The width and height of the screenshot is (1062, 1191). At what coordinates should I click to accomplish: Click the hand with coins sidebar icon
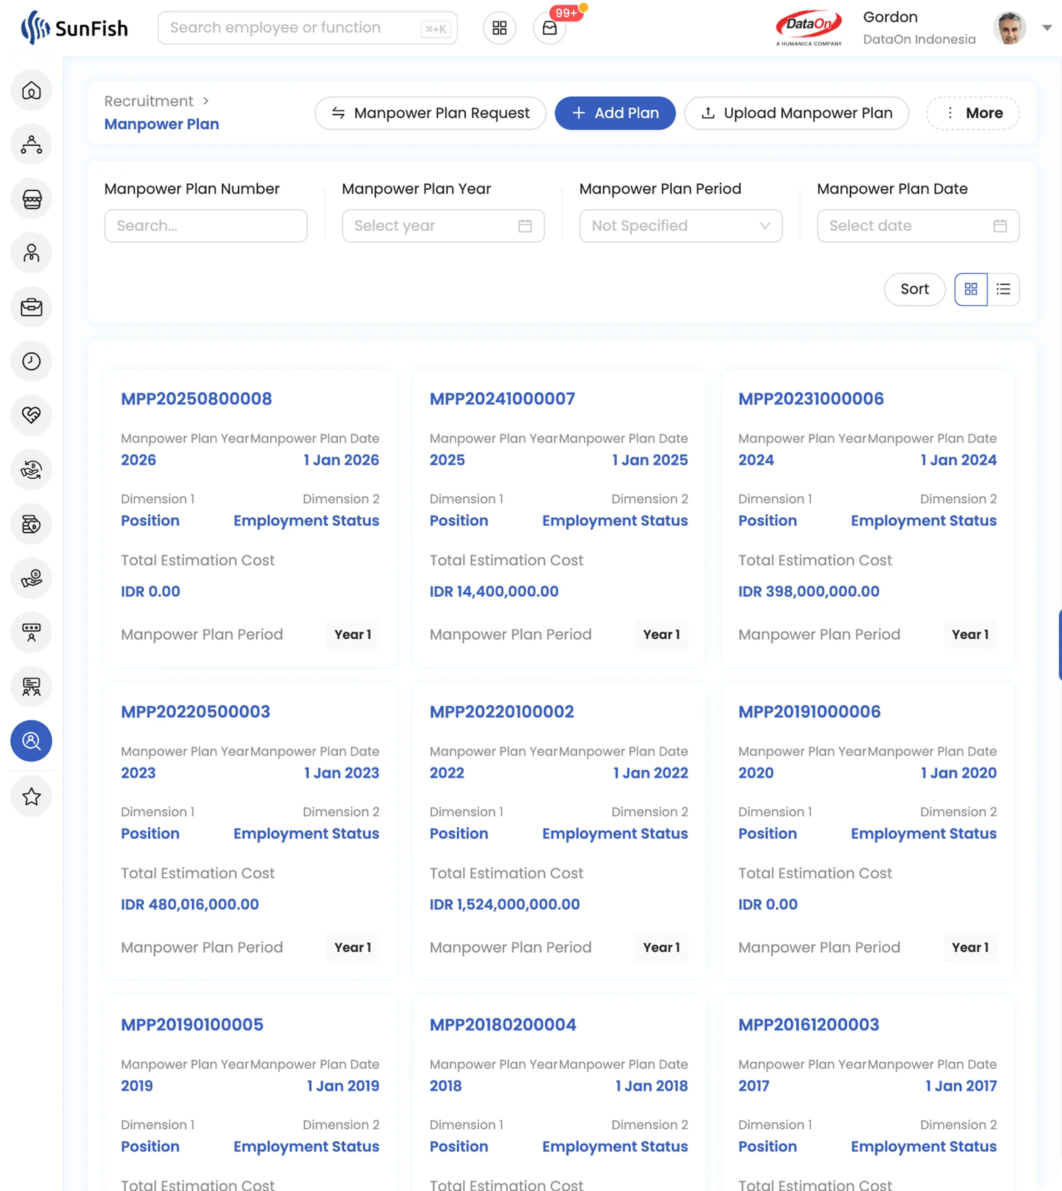(x=32, y=470)
